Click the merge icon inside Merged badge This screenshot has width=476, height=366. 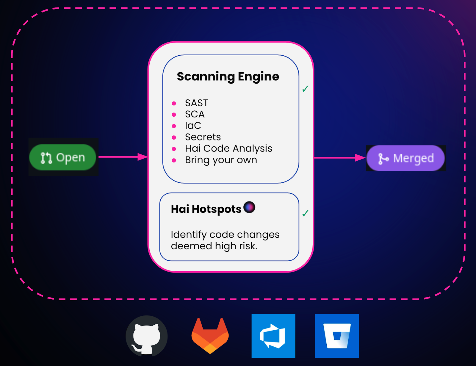pos(383,159)
